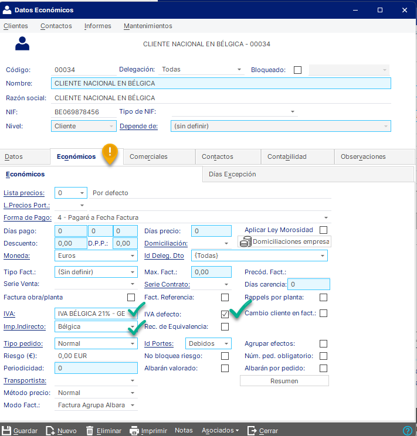Switch to the Contactos tab in the tab strip
417x436 pixels.
(228, 156)
